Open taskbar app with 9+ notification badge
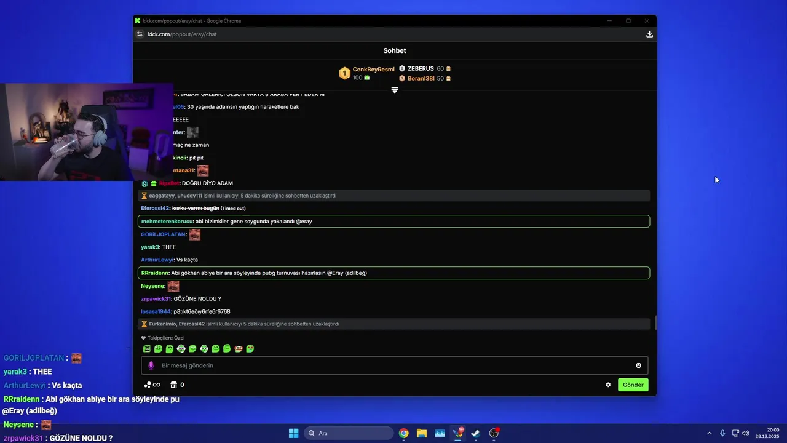Viewport: 787px width, 443px height. [458, 433]
